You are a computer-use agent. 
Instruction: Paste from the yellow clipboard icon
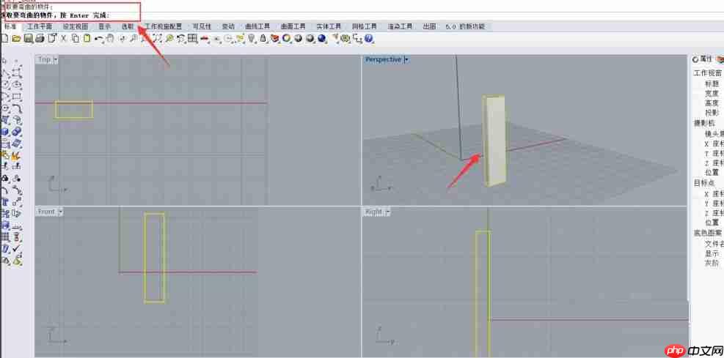87,38
